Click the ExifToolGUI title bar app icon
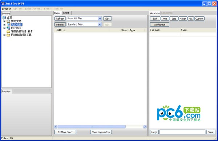This screenshot has width=218, height=141. 3,4
